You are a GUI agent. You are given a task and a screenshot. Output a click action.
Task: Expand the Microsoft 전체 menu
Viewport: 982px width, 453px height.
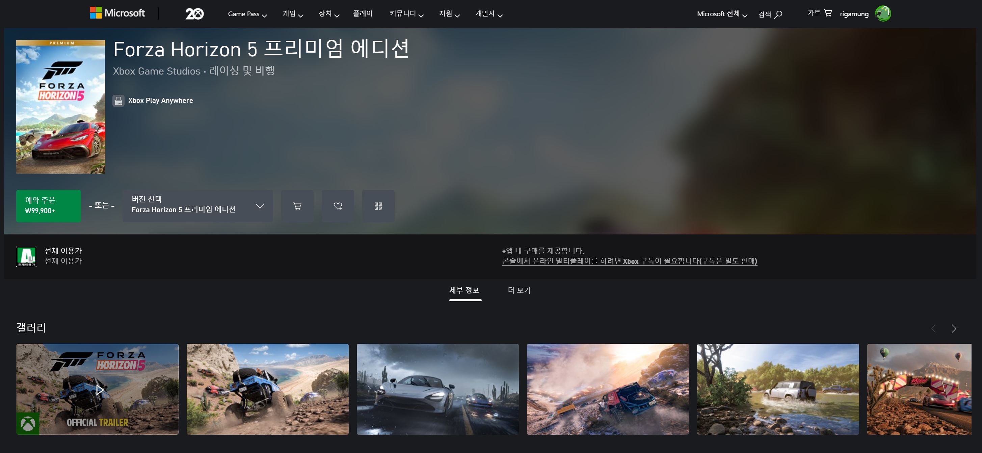[722, 14]
